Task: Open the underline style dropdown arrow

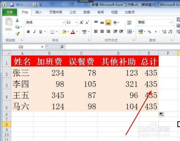Action: [45, 32]
